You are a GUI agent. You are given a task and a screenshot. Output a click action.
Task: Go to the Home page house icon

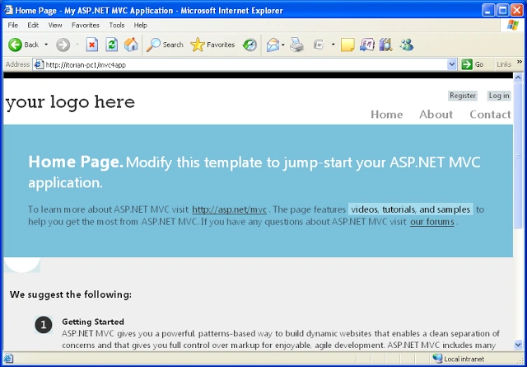click(131, 45)
